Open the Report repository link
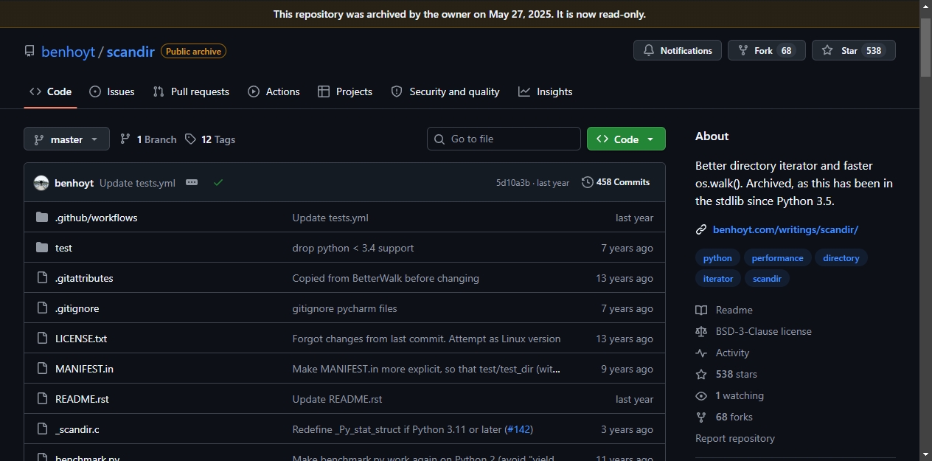The image size is (932, 461). pos(735,438)
